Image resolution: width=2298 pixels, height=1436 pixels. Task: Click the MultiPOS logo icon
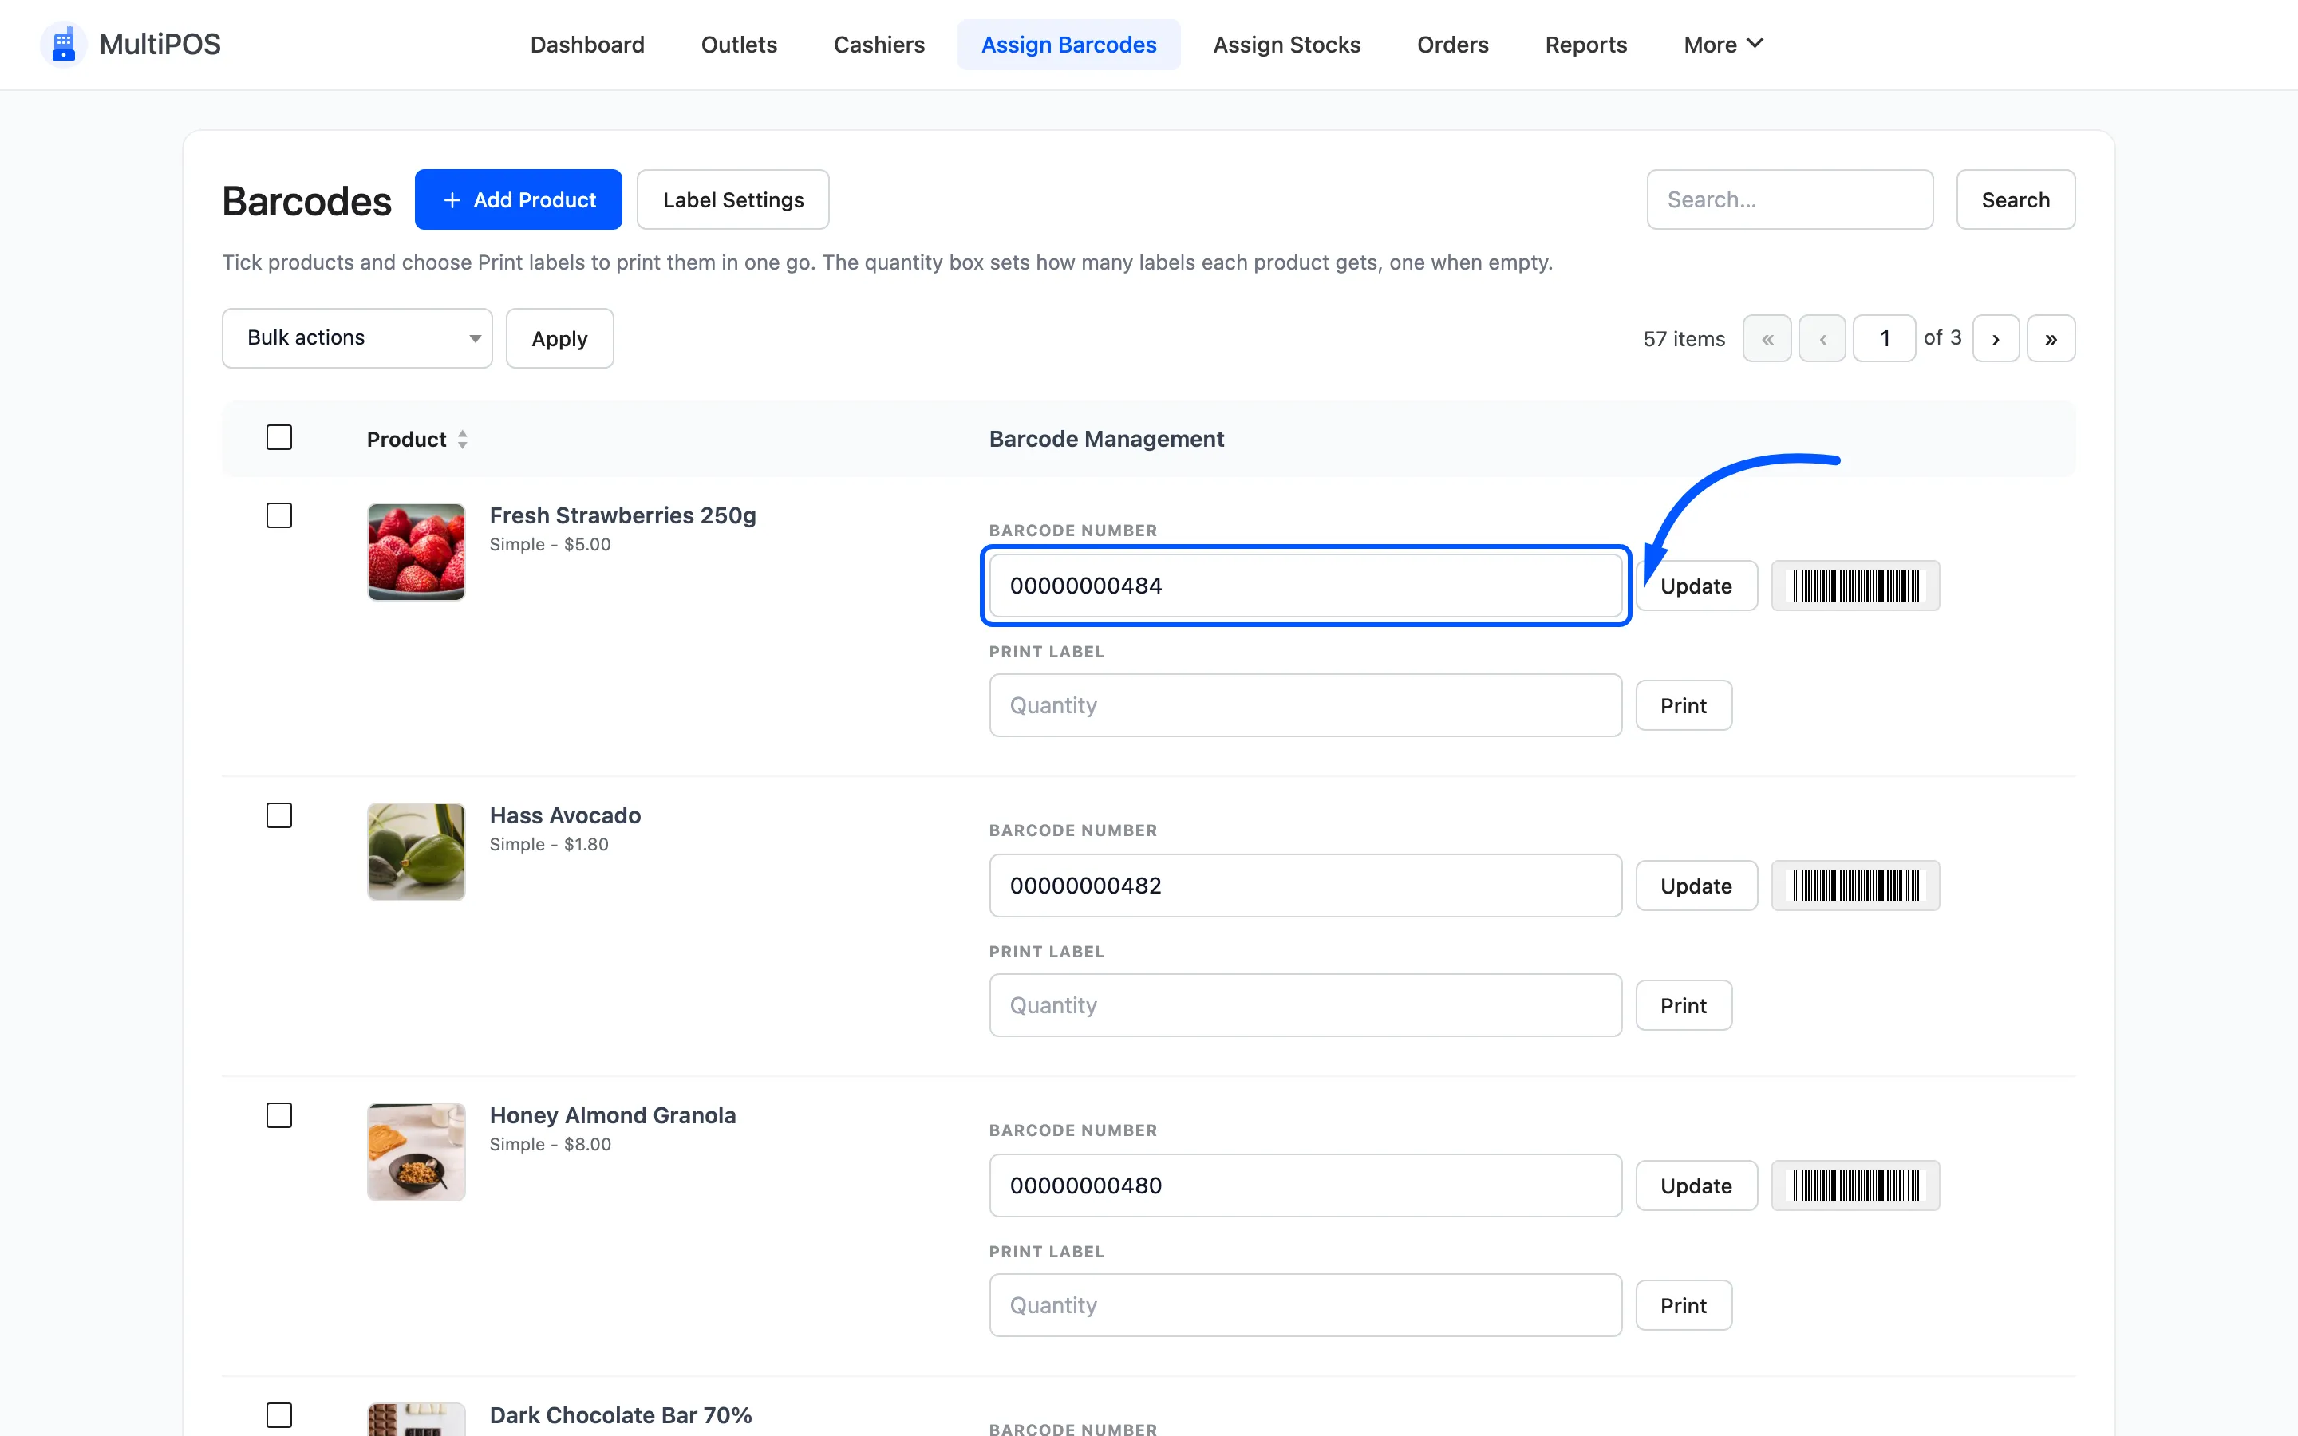[64, 45]
